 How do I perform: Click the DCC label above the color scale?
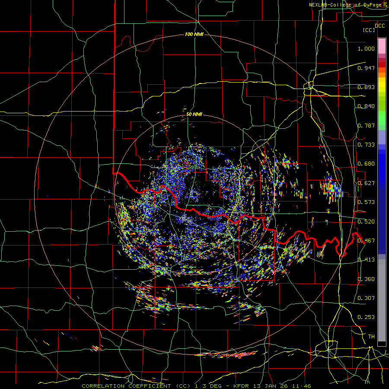[x=379, y=26]
